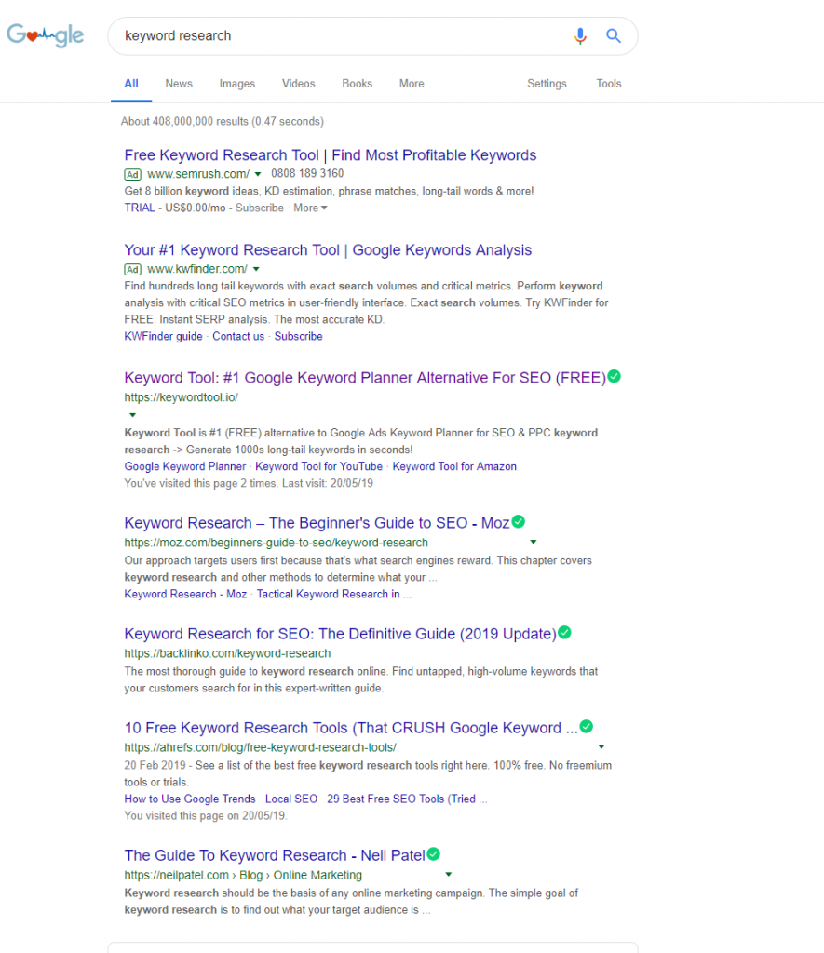Open Keyword Tool for YouTube sitelink
Screen dimensions: 824x953
(318, 467)
